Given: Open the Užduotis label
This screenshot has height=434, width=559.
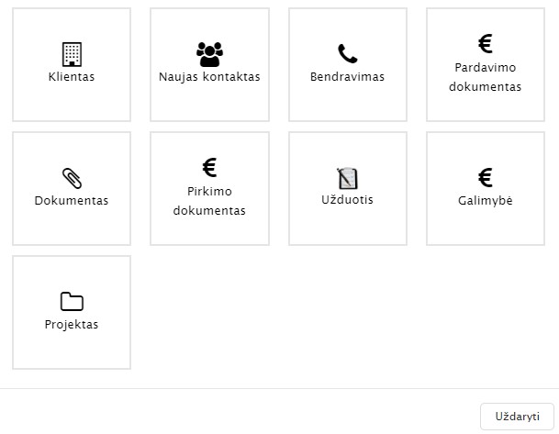Looking at the screenshot, I should pyautogui.click(x=348, y=199).
